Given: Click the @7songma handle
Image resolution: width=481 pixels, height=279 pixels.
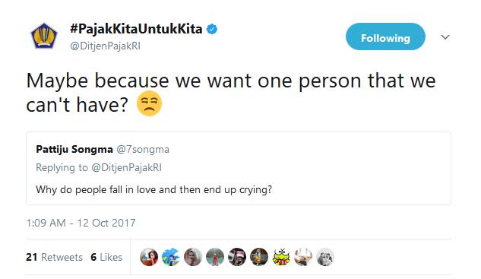Looking at the screenshot, I should coord(143,150).
